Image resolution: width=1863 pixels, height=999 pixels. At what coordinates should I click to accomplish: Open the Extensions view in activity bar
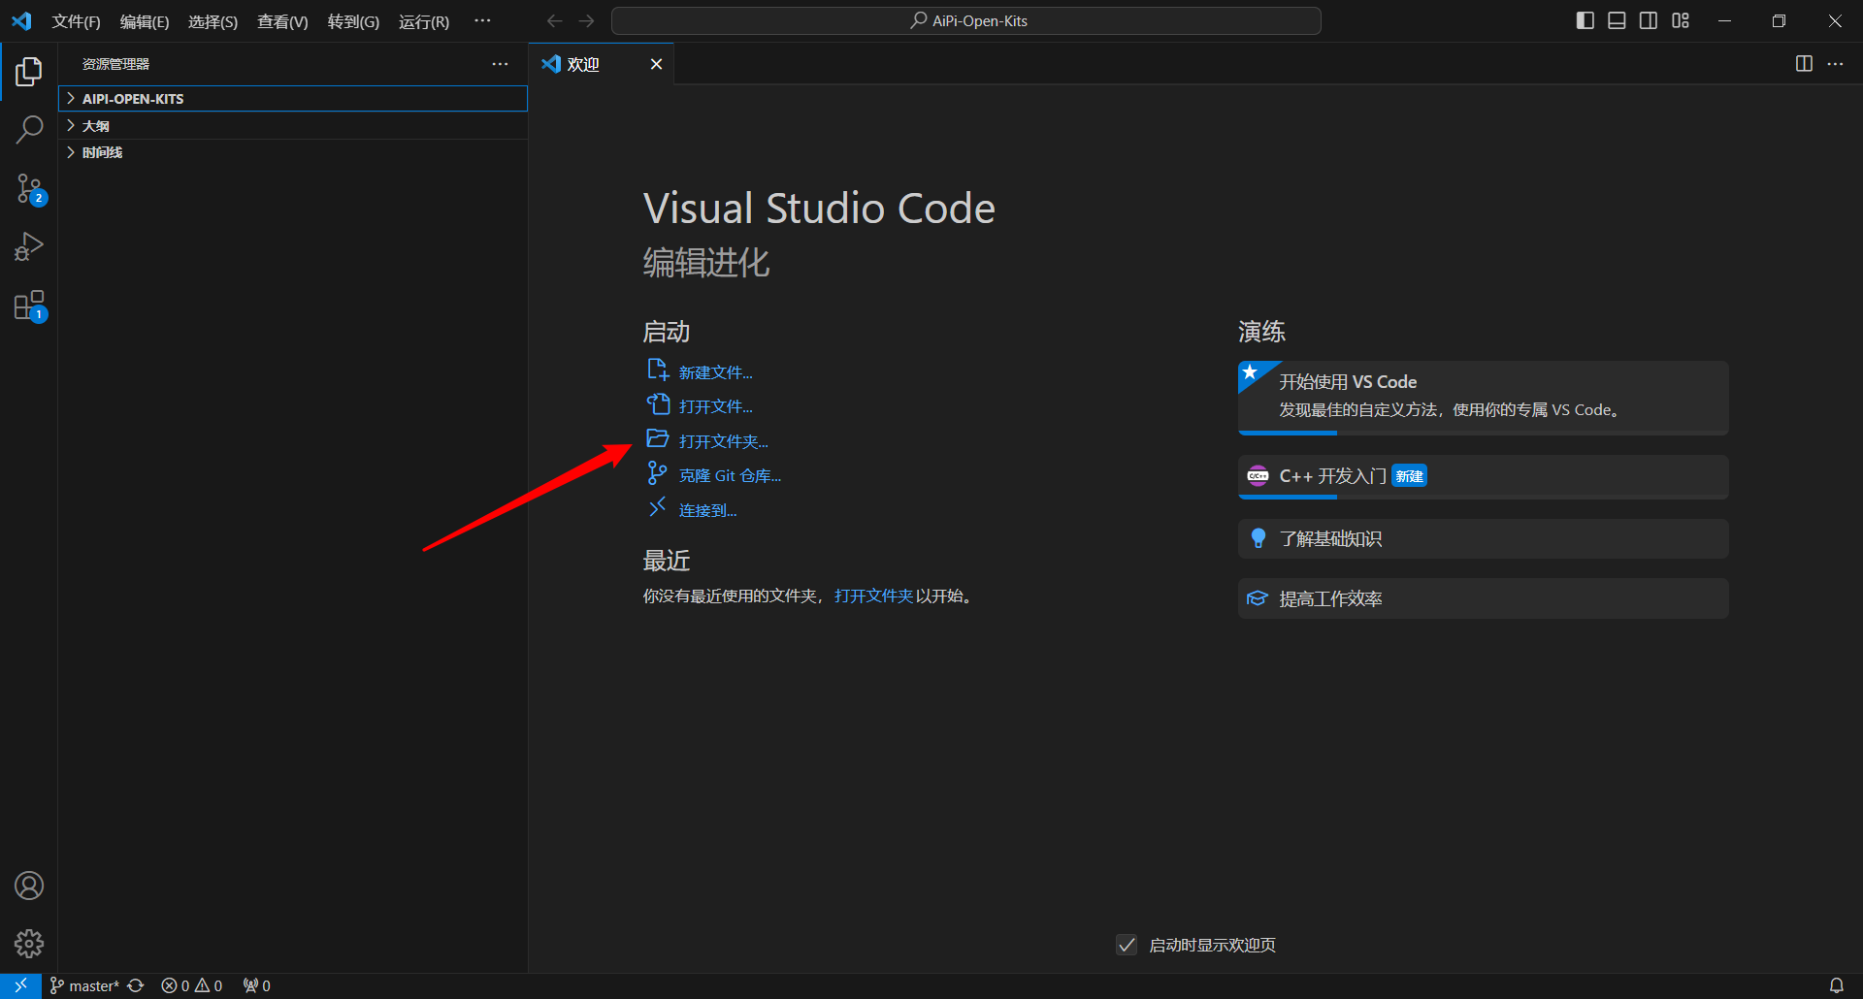(29, 306)
